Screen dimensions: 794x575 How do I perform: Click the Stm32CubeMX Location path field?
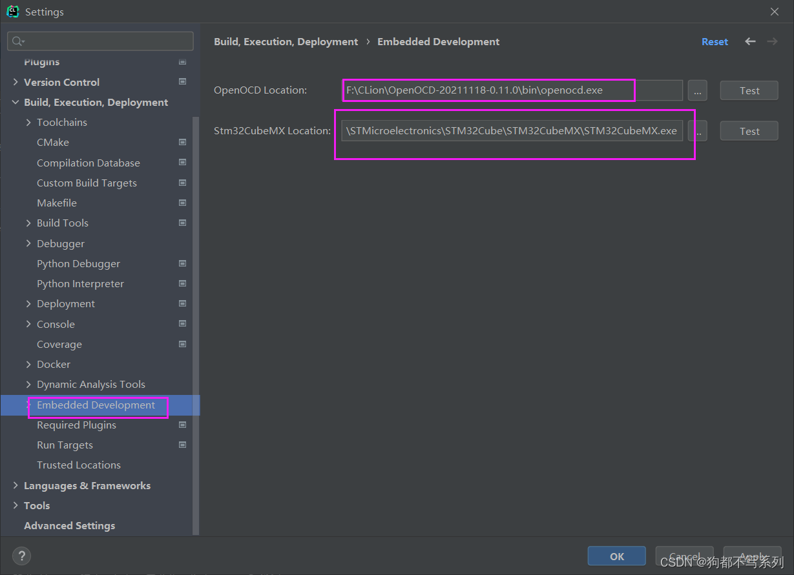(512, 131)
